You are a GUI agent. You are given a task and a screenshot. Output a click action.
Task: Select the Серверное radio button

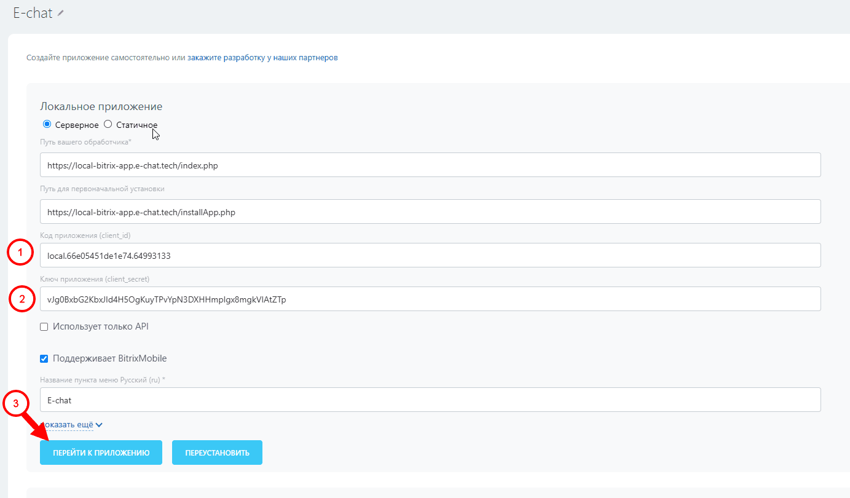(x=47, y=124)
